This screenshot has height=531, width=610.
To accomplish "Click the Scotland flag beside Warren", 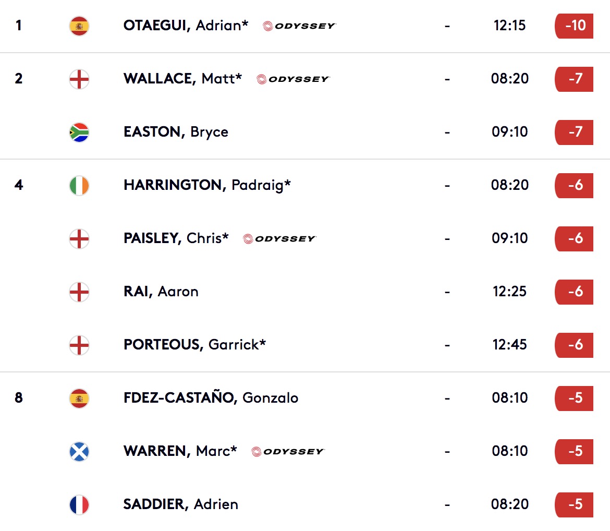I will (x=79, y=452).
